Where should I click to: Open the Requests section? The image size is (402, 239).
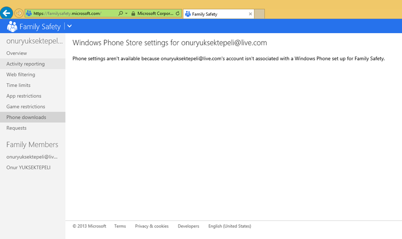pyautogui.click(x=32, y=128)
